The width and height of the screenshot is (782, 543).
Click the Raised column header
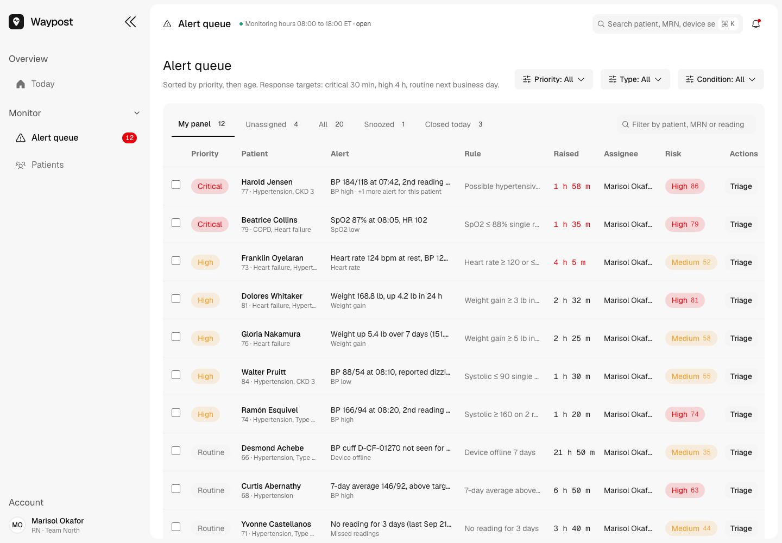coord(566,154)
